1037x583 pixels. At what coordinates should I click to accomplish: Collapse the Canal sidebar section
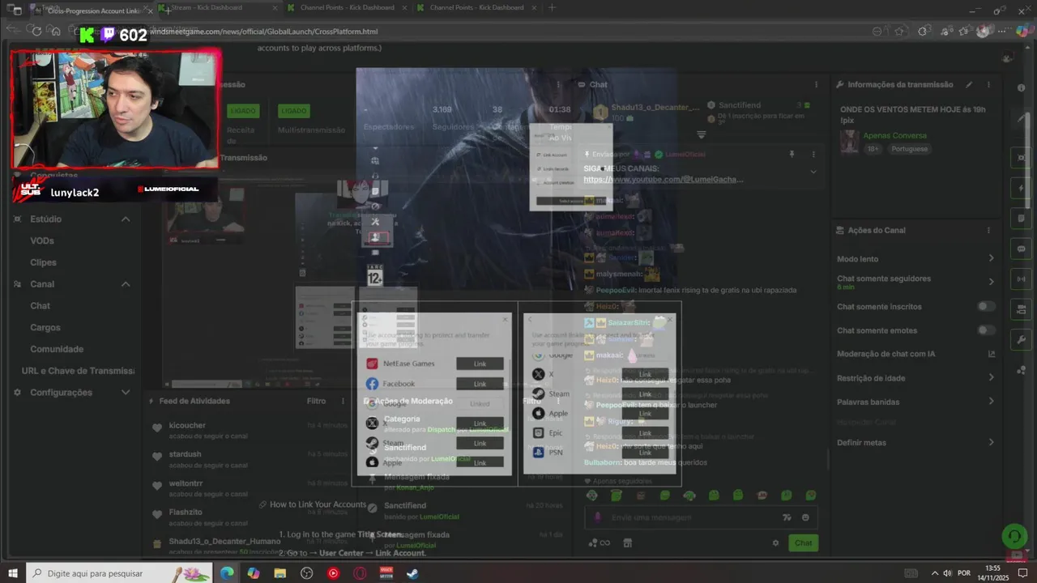point(126,284)
